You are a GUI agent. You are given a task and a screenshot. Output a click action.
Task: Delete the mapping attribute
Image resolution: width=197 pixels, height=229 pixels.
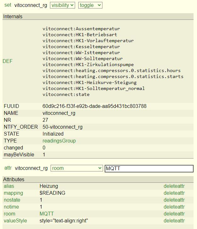pos(174,193)
